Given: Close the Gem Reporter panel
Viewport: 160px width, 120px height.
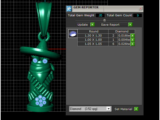Looking at the screenshot, I should (140, 8).
